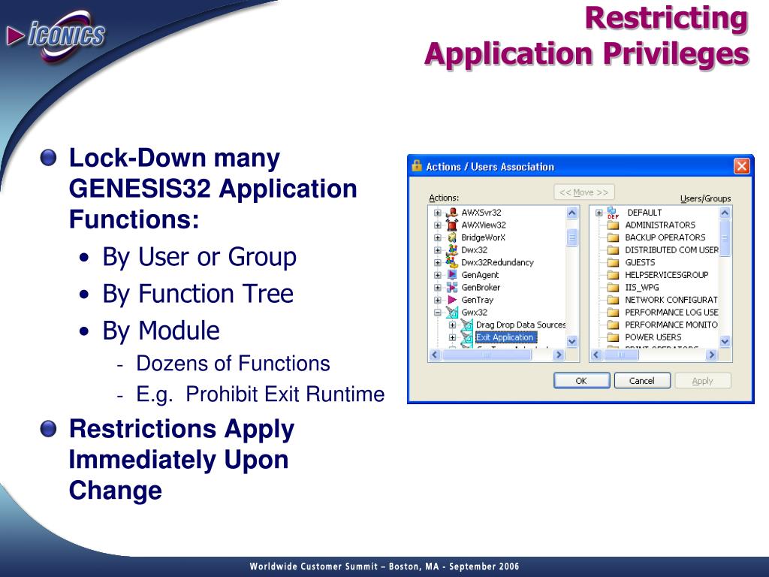Click the Drag Drop Data Sources icon

tap(467, 325)
